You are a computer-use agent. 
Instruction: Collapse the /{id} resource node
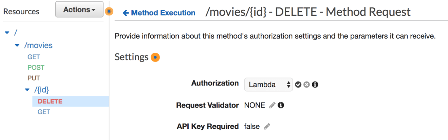point(27,90)
